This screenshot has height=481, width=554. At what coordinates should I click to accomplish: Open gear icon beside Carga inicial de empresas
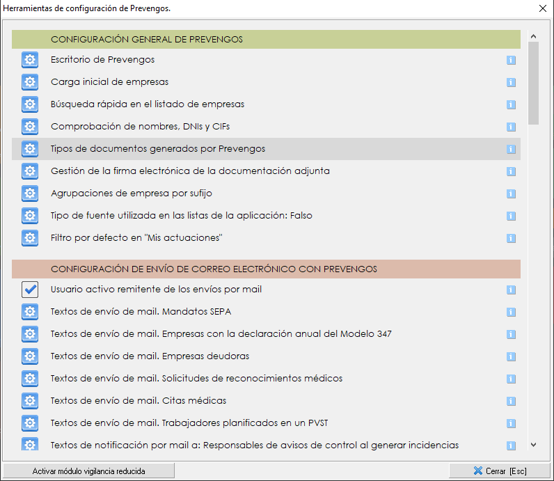point(29,82)
